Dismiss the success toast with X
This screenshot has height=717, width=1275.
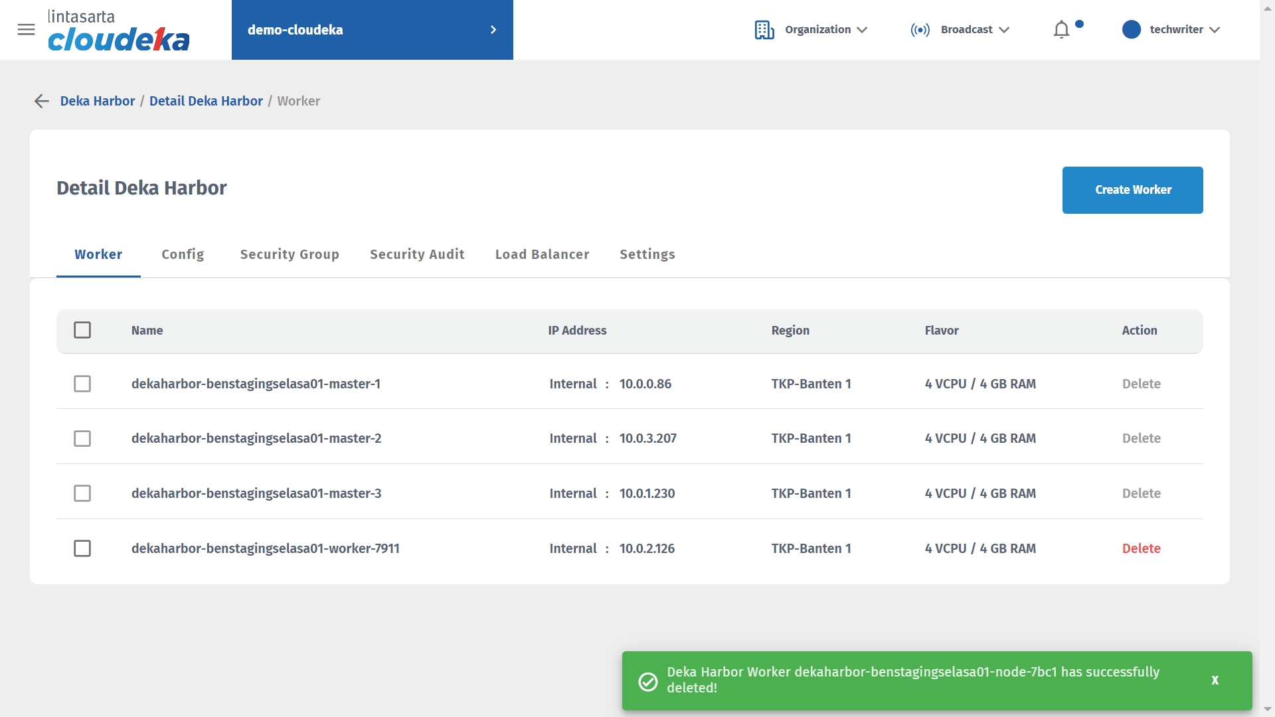coord(1215,680)
